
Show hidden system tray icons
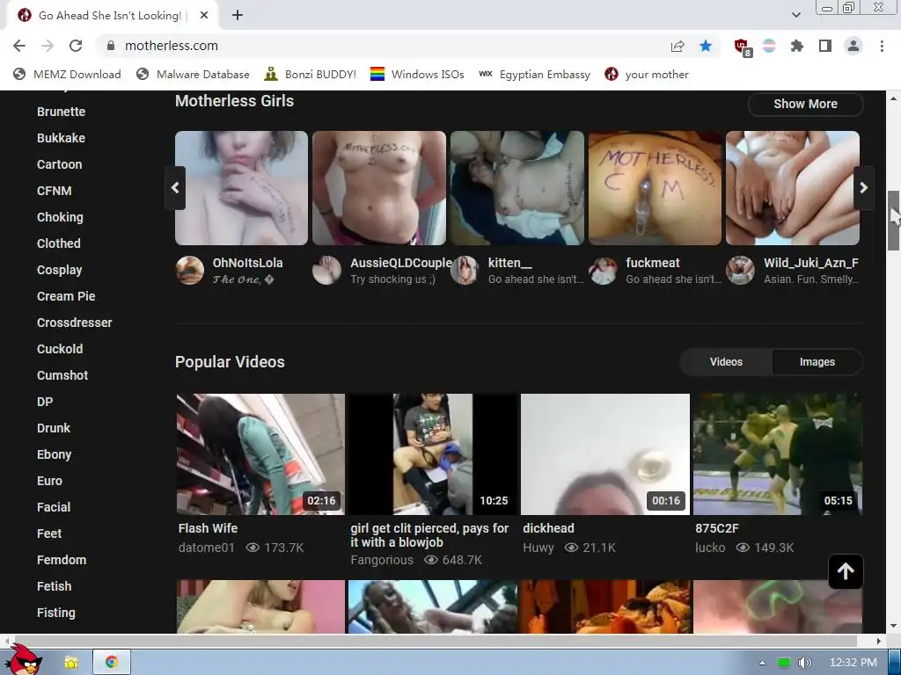tap(762, 663)
